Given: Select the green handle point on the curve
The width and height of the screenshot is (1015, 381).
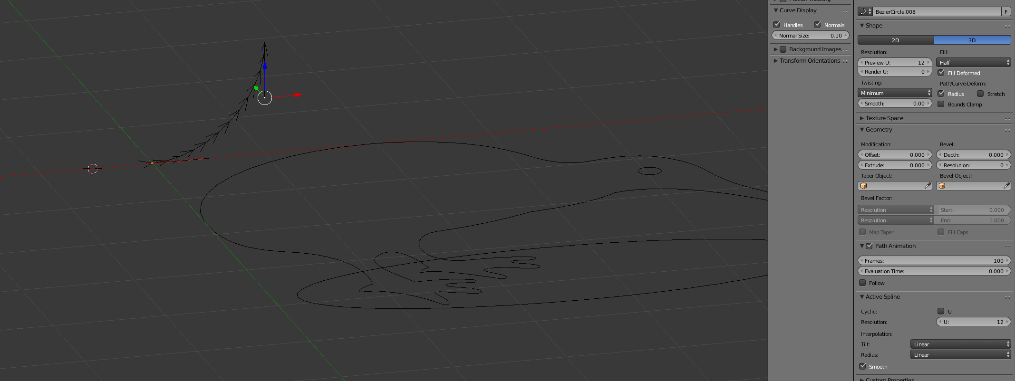Looking at the screenshot, I should 256,88.
